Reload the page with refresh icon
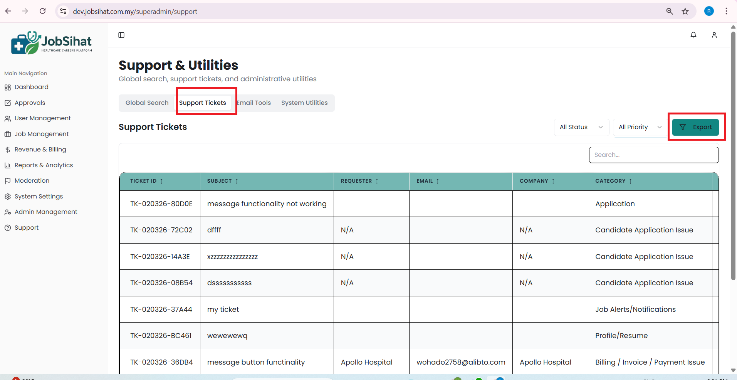The height and width of the screenshot is (380, 737). [43, 11]
